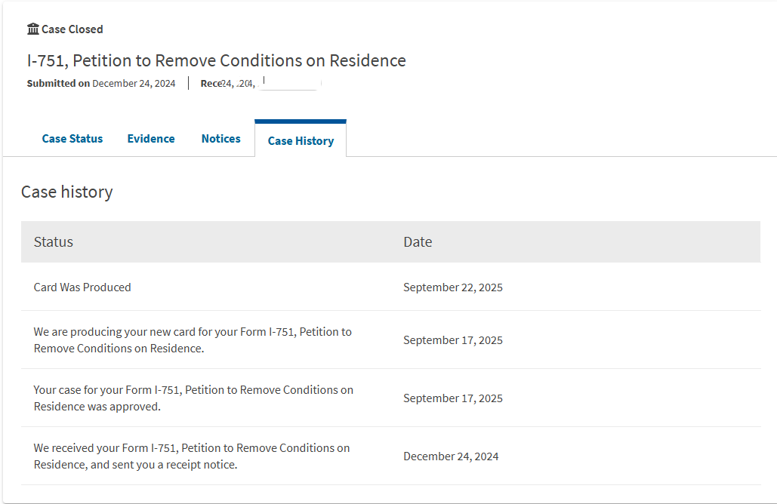Select the producing your new card status entry
The width and height of the screenshot is (777, 504).
click(x=193, y=340)
